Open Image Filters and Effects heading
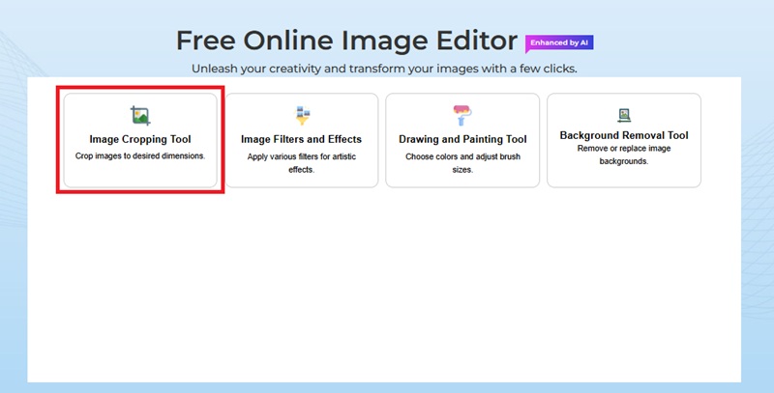The image size is (774, 393). (301, 139)
